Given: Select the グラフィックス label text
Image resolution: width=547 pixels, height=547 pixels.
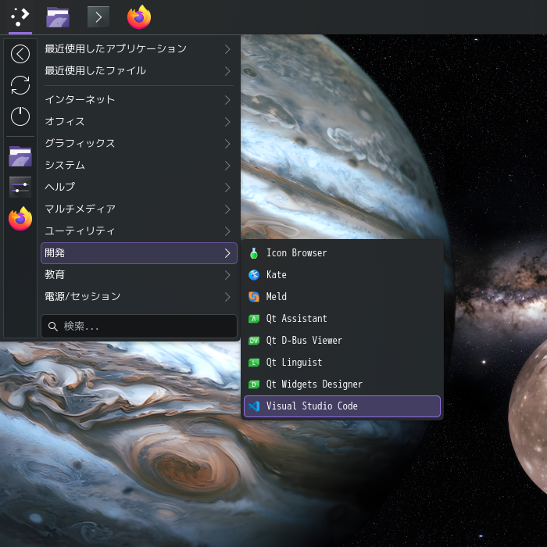Looking at the screenshot, I should coord(80,143).
